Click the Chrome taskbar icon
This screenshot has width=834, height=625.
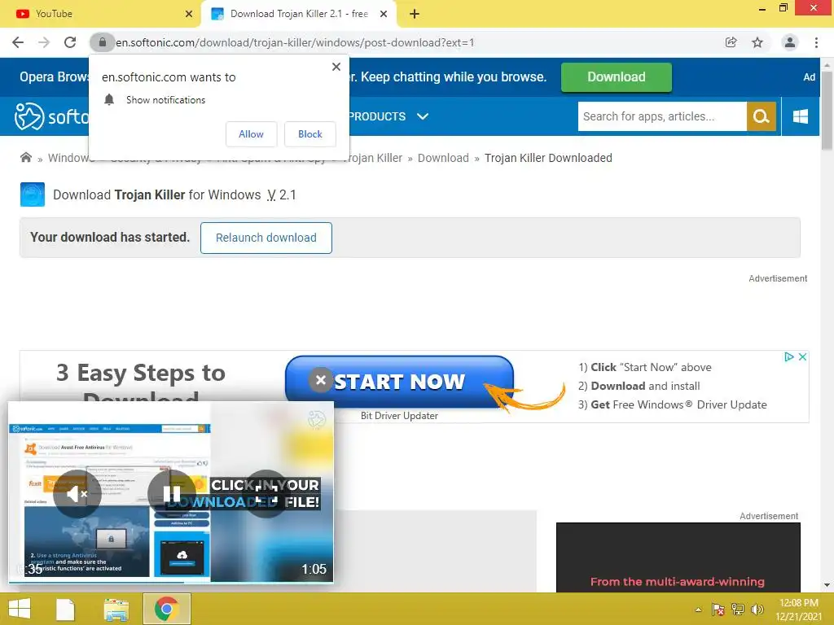point(166,609)
